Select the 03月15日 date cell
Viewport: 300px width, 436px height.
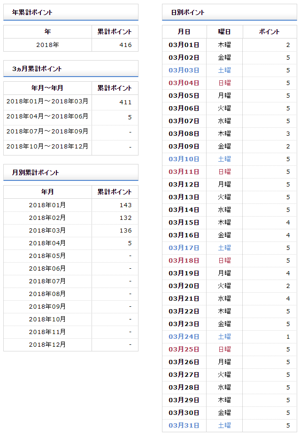pos(184,223)
